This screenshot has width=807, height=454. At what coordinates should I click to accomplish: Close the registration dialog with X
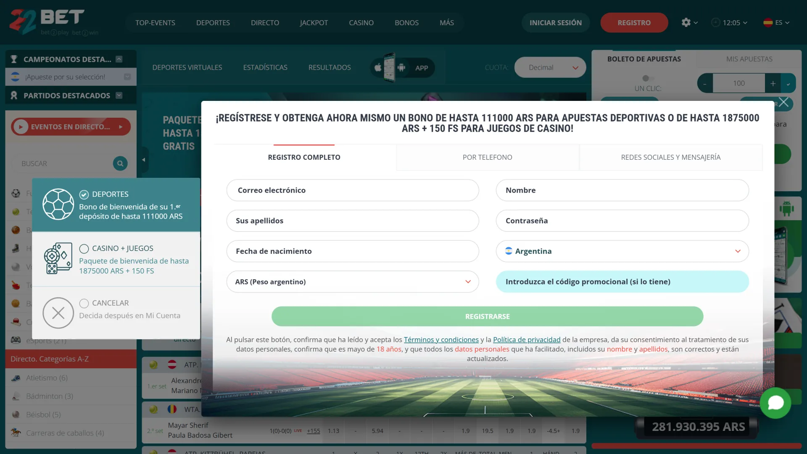pyautogui.click(x=783, y=102)
